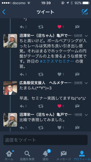Open options chevron on the 1時間 tweet
Image resolution: width=91 pixels, height=162 pixels.
pos(86,115)
